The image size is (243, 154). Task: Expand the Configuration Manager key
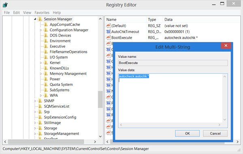[41, 30]
